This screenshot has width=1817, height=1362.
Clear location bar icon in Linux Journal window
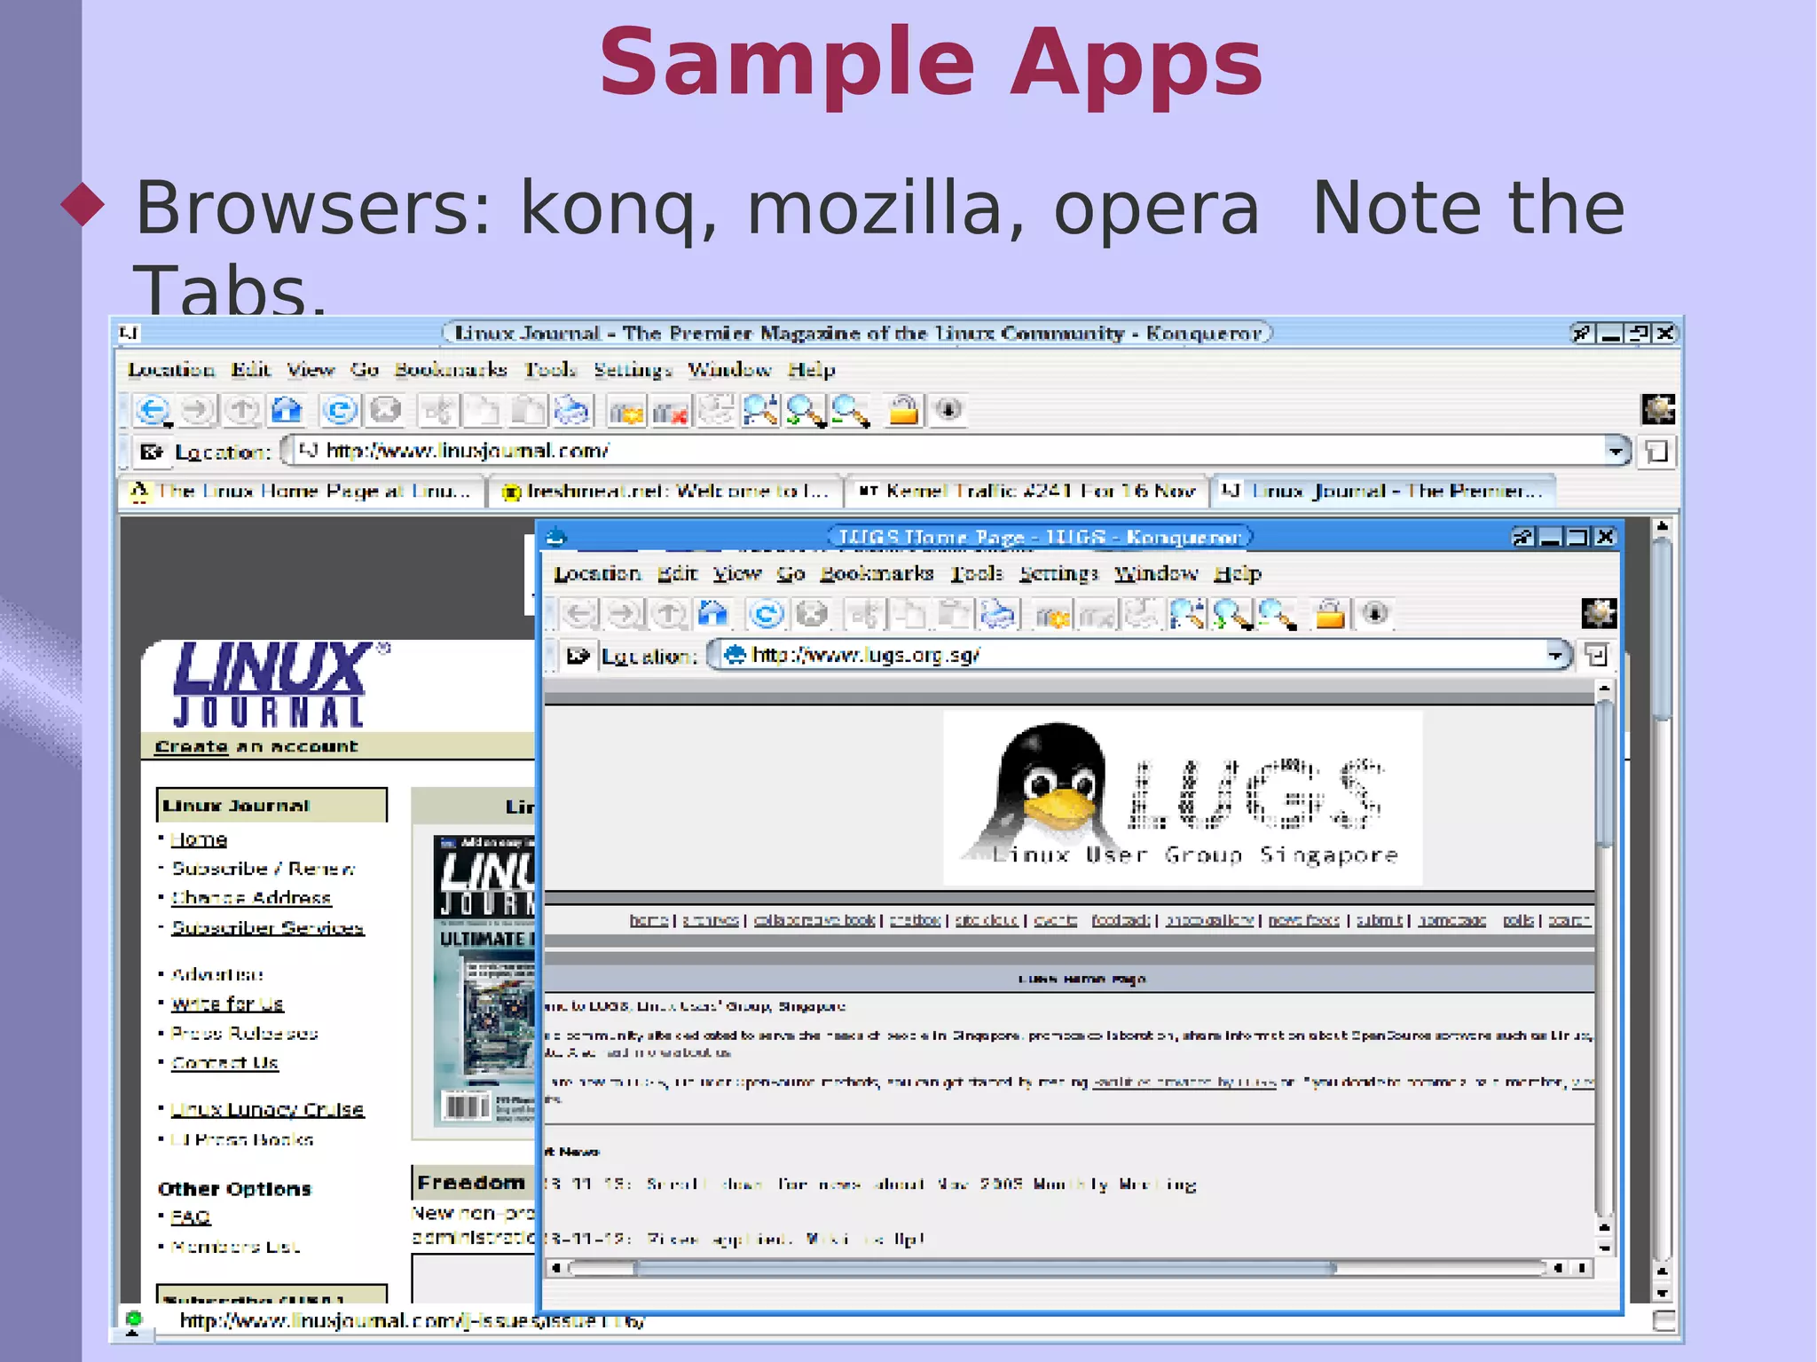(x=151, y=452)
